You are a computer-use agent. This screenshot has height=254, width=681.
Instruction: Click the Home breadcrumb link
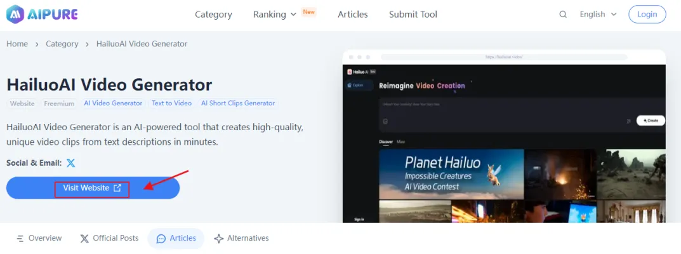17,44
